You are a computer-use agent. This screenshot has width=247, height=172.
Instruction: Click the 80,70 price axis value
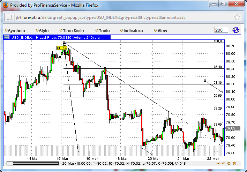click(231, 46)
